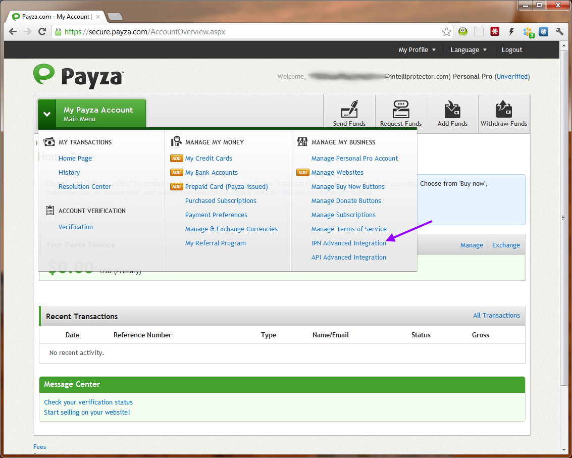This screenshot has width=572, height=458.
Task: Open Home Page menu entry
Action: pos(75,159)
